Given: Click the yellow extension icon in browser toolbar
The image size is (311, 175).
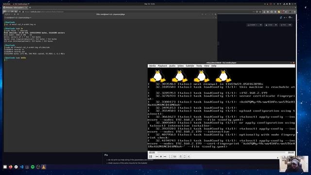Looking at the screenshot, I should (279, 12).
